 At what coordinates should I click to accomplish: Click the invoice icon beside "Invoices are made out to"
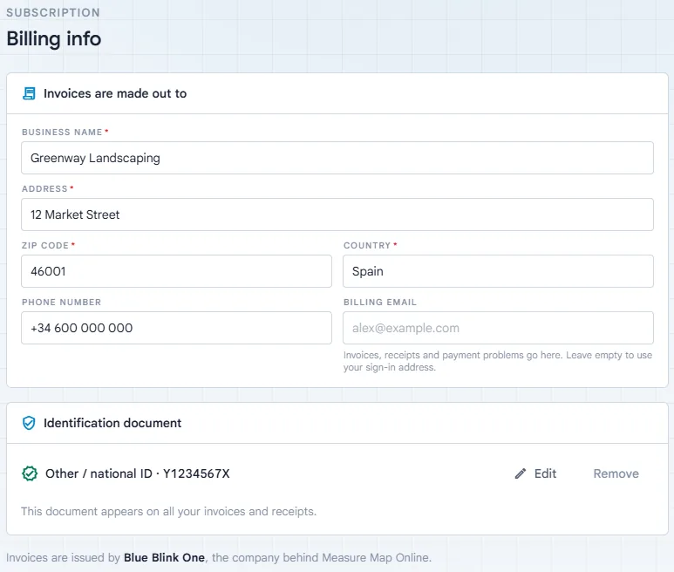pos(29,93)
